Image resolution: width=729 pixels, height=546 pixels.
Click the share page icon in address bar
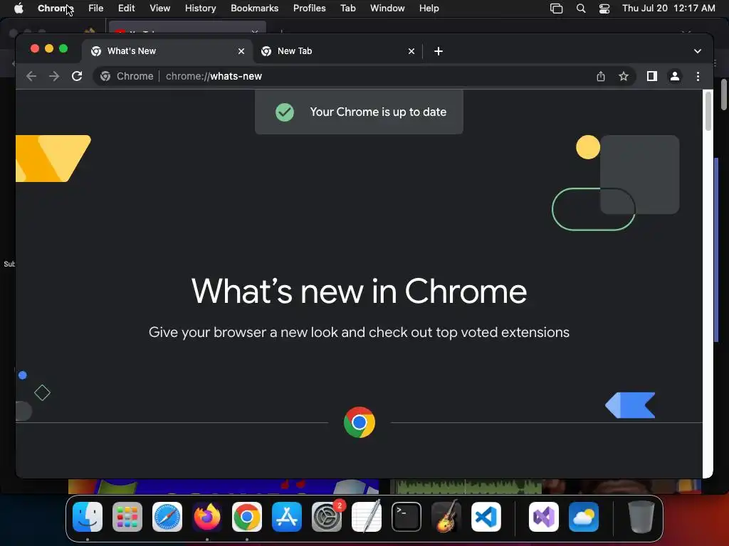[601, 76]
